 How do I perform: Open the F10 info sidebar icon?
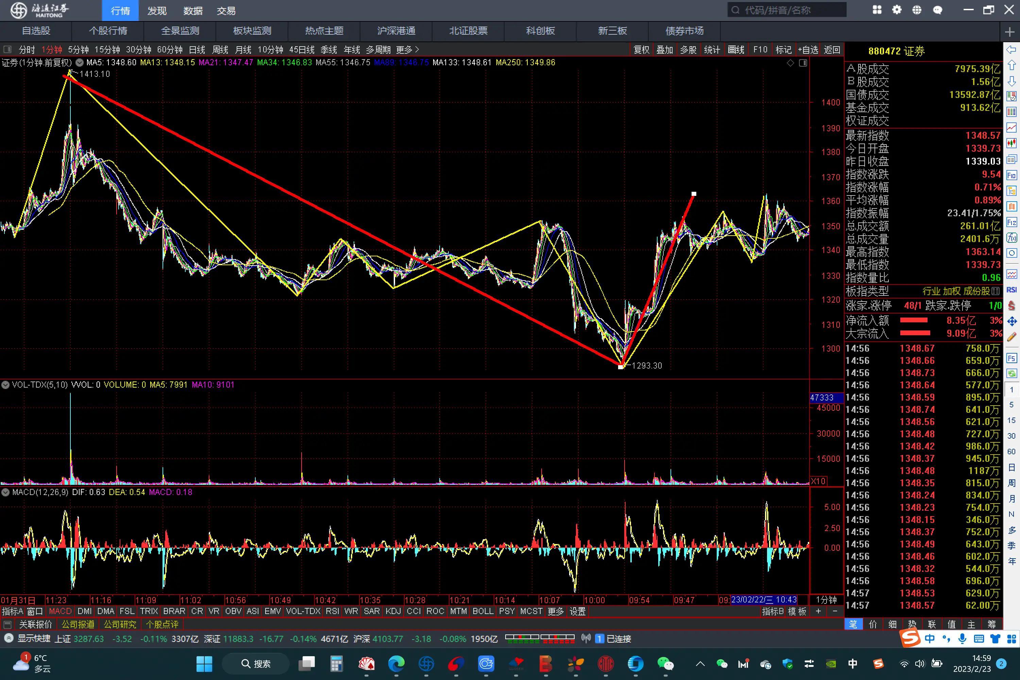1011,175
